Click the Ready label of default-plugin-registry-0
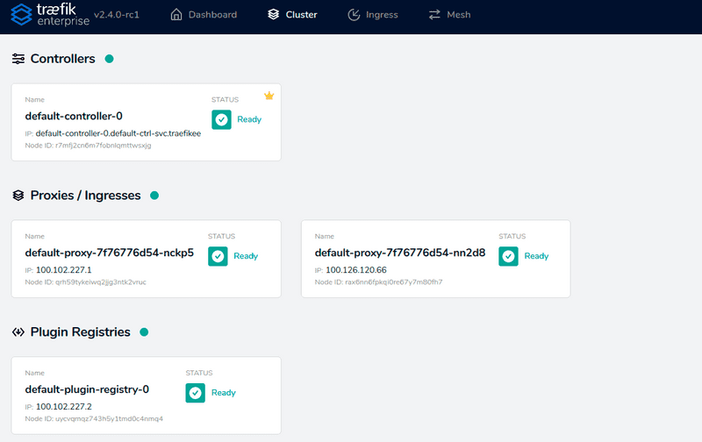Viewport: 702px width, 442px height. [x=224, y=392]
